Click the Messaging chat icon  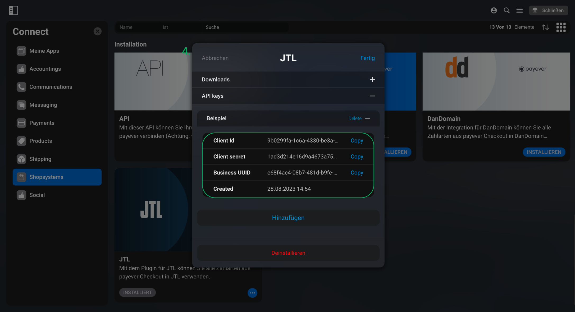coord(21,105)
